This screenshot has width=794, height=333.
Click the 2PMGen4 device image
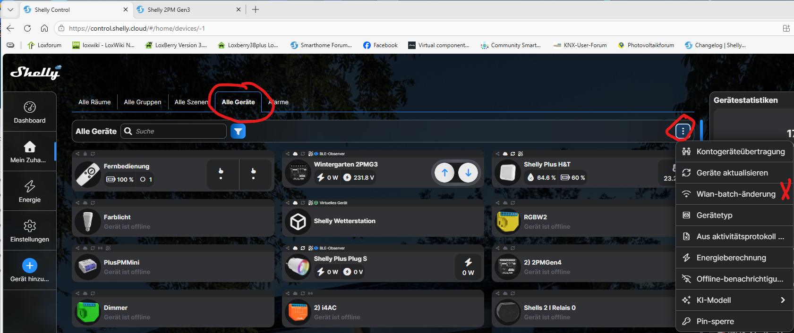coord(508,267)
